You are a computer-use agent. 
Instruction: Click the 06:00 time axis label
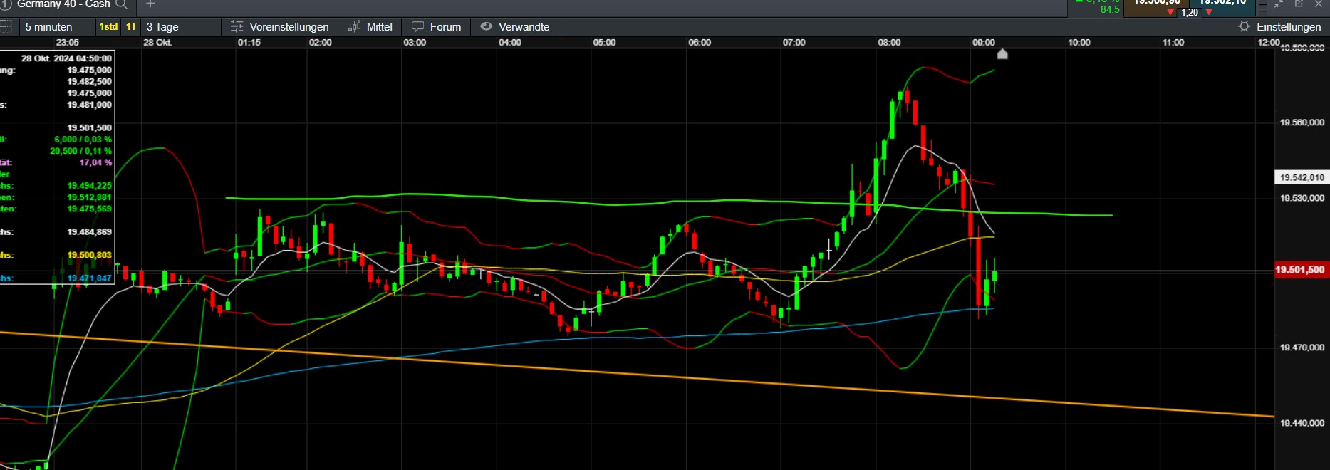(x=700, y=43)
